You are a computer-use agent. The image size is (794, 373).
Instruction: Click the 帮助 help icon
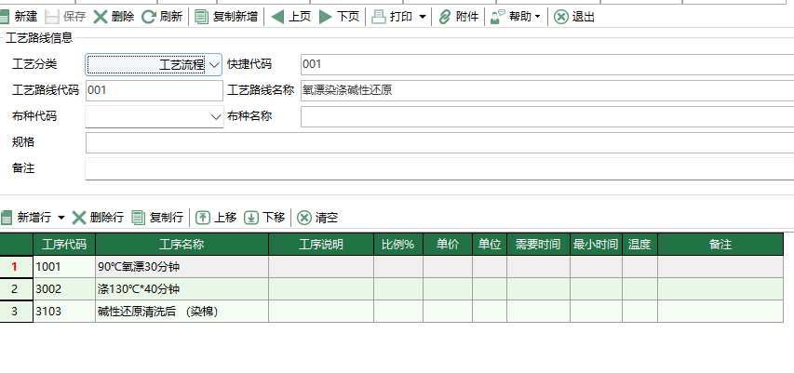498,17
